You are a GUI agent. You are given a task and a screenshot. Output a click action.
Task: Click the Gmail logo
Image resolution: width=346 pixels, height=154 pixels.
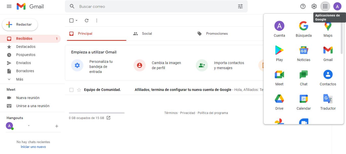(x=30, y=6)
